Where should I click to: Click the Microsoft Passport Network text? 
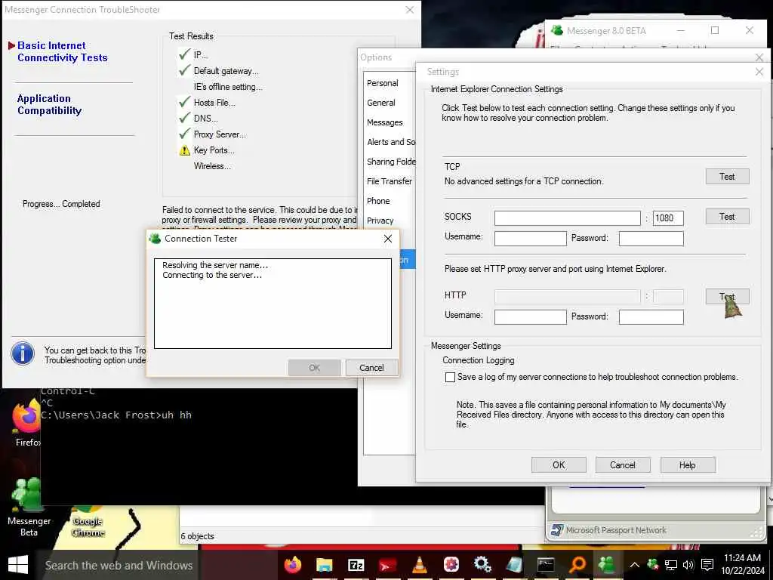[x=616, y=530]
